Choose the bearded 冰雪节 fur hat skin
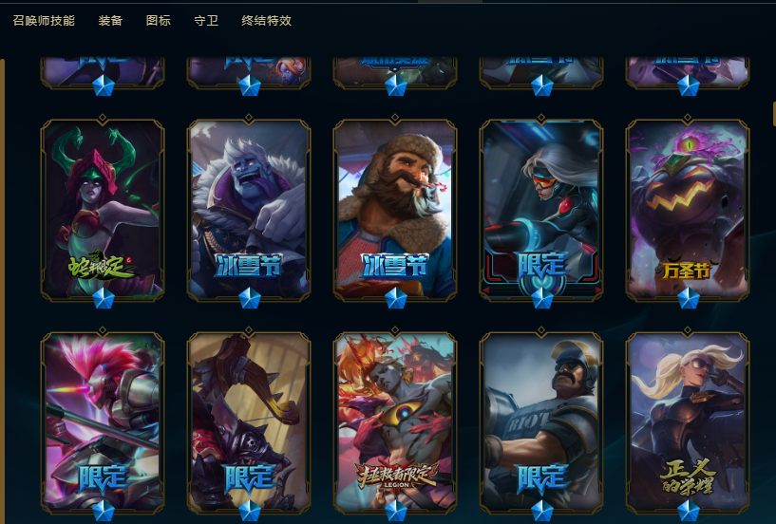 tap(395, 210)
